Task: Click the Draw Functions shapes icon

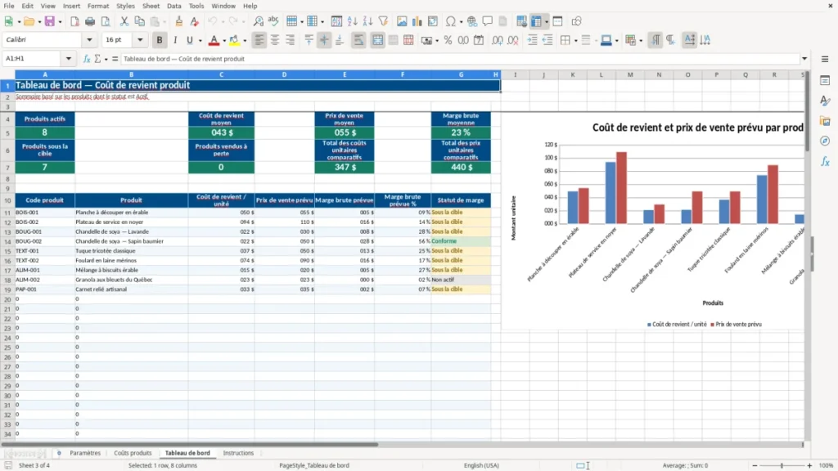Action: [x=576, y=21]
